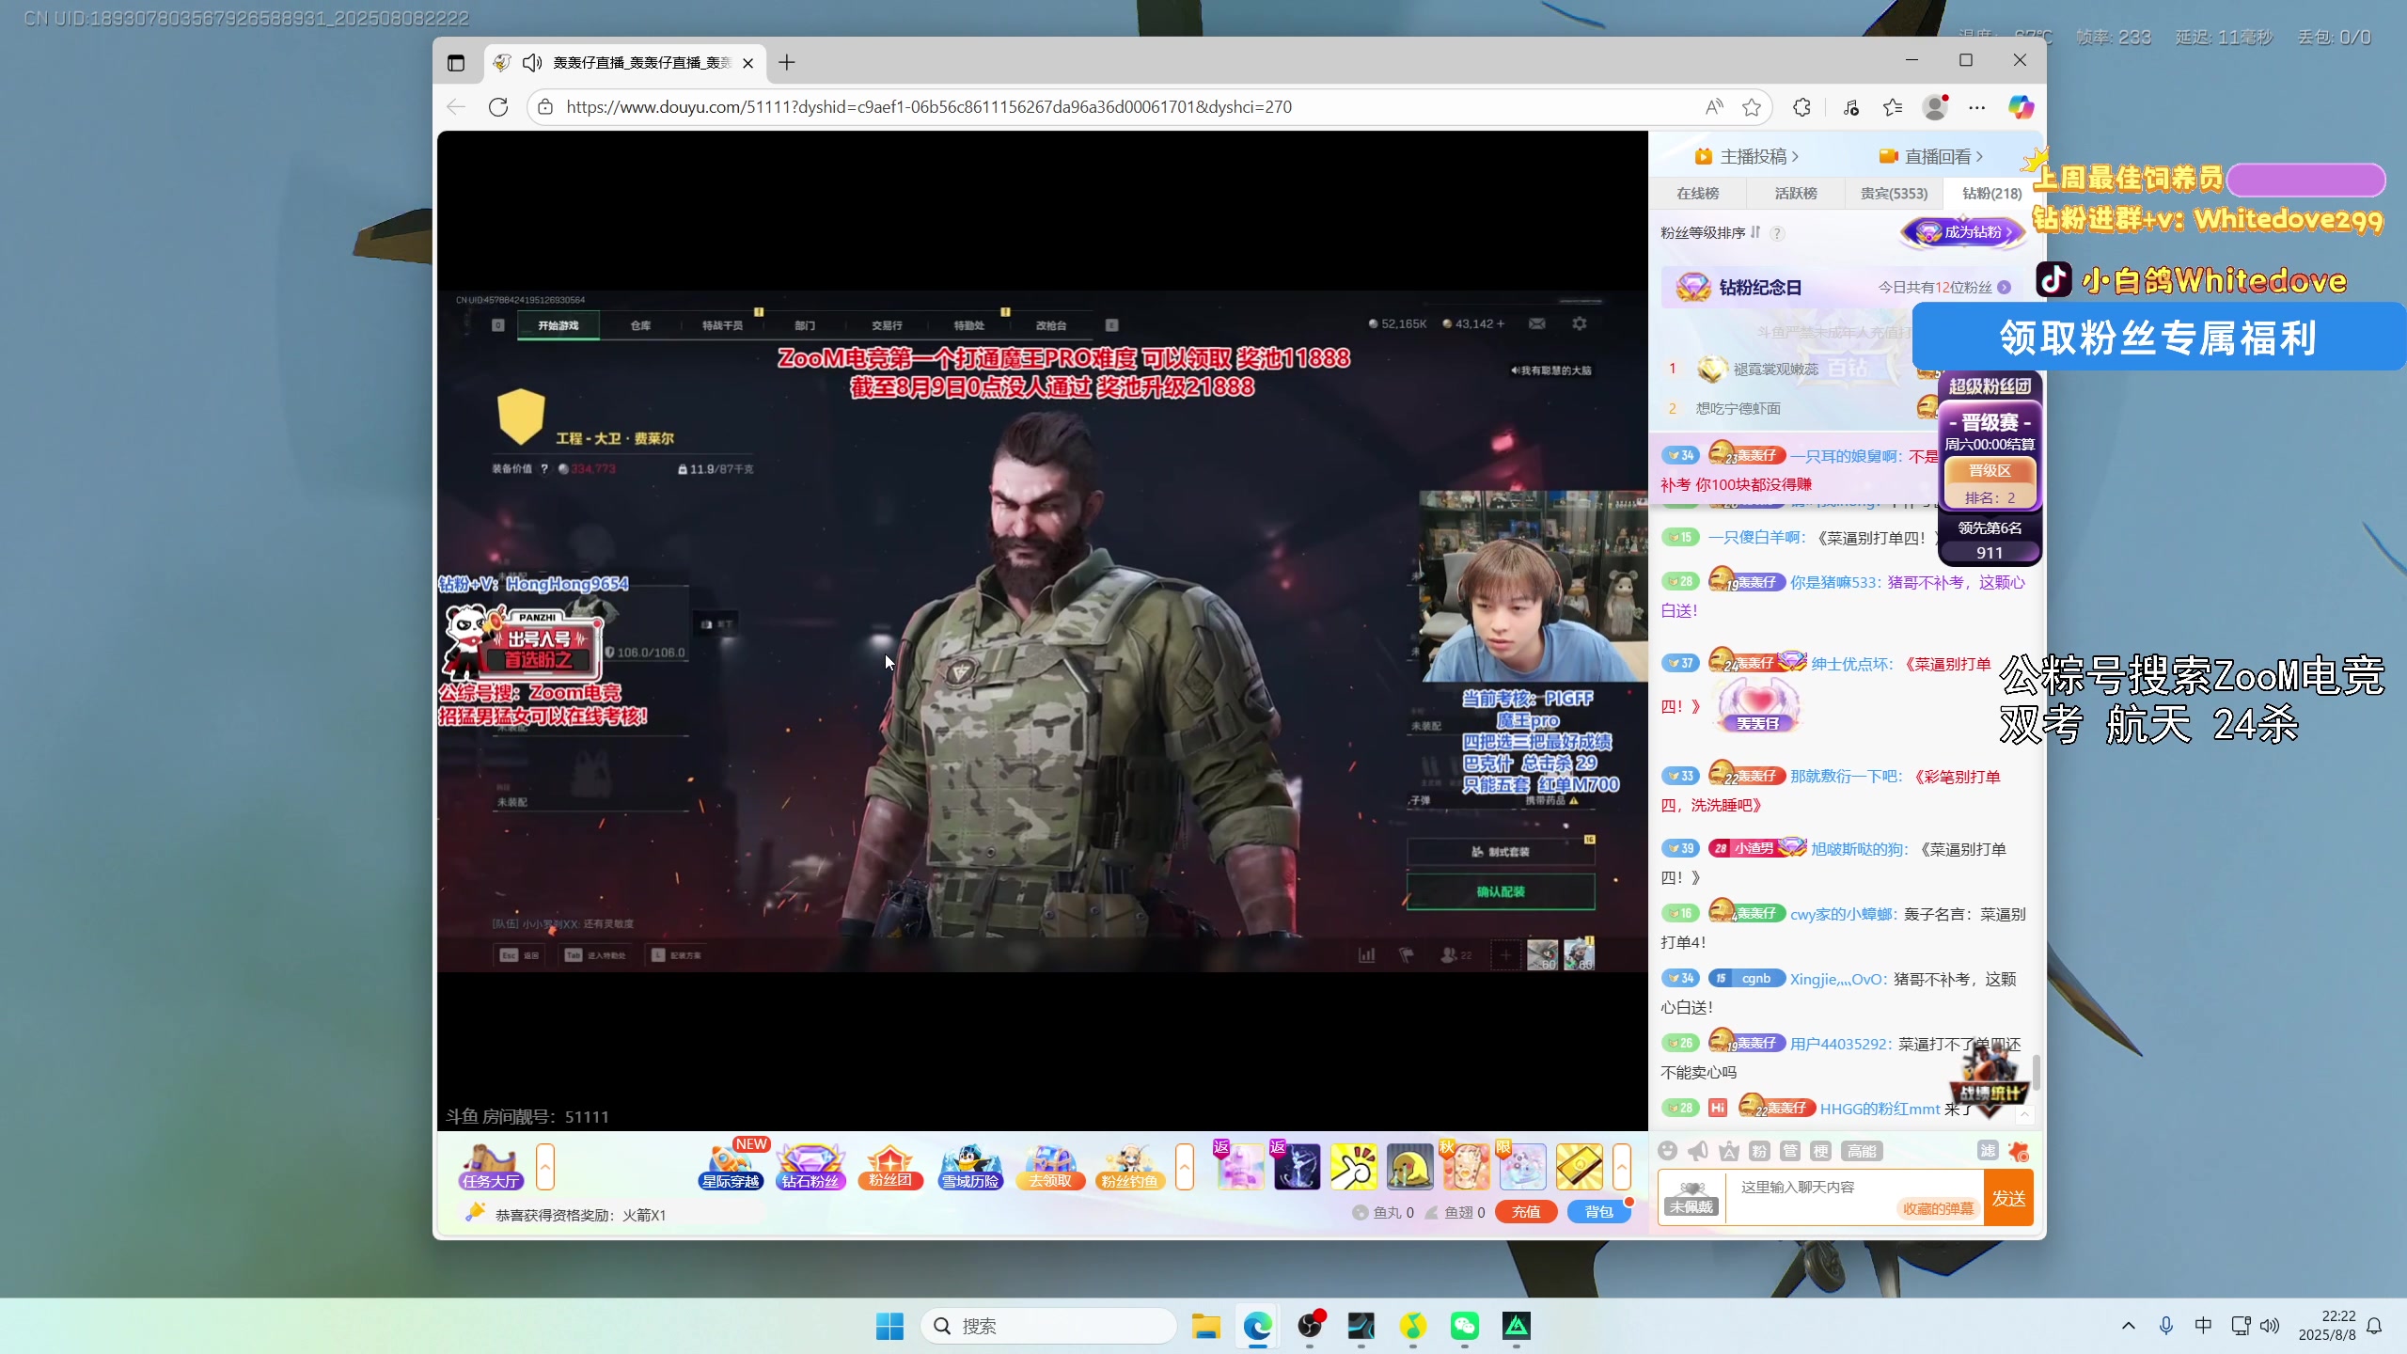Viewport: 2407px width, 1354px height.
Task: Click the red splash effects icon
Action: 2019,1151
